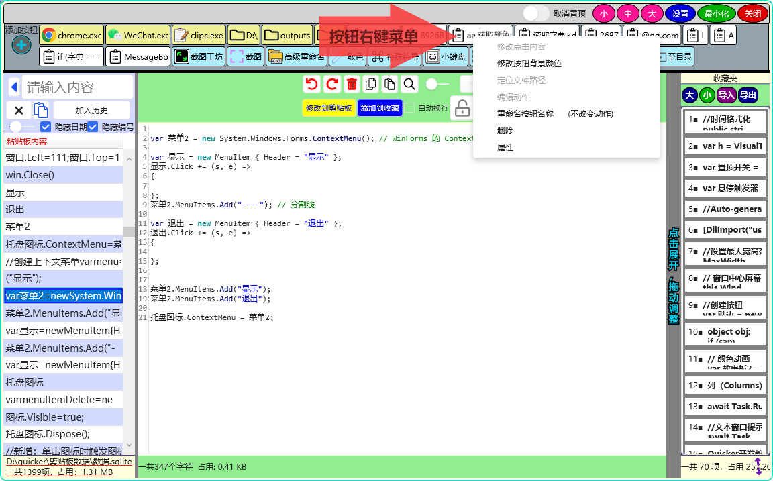The image size is (773, 481).
Task: Open the WeChat.exe shortcut button
Action: [138, 35]
